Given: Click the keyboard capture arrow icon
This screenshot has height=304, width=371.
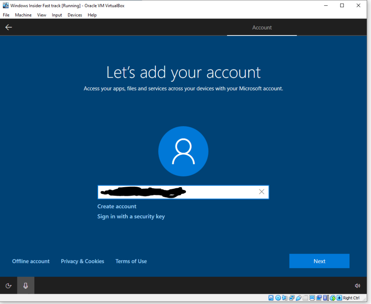Looking at the screenshot, I should pyautogui.click(x=339, y=297).
